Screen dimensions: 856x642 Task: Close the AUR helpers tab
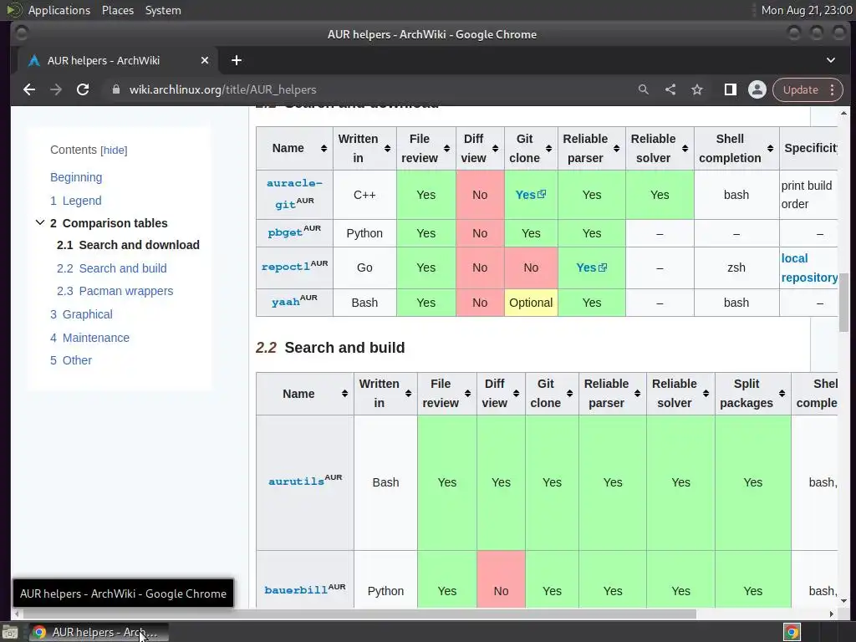205,60
